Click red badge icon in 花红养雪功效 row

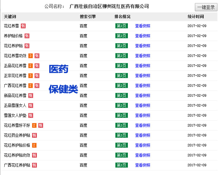click(x=37, y=56)
